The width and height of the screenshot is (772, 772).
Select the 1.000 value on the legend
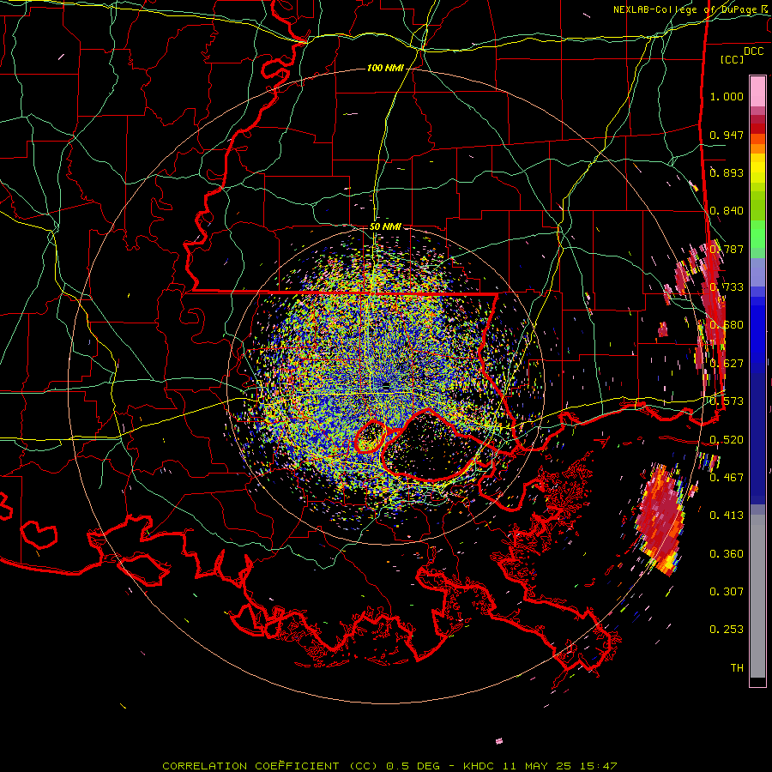tap(727, 96)
